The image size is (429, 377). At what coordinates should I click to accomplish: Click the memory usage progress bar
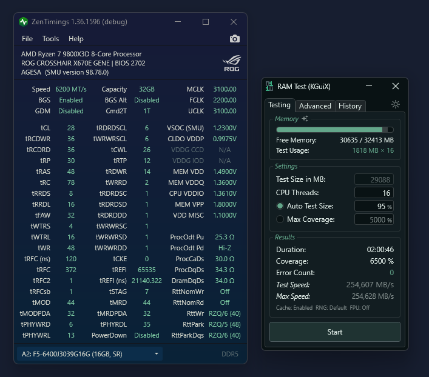pos(334,130)
